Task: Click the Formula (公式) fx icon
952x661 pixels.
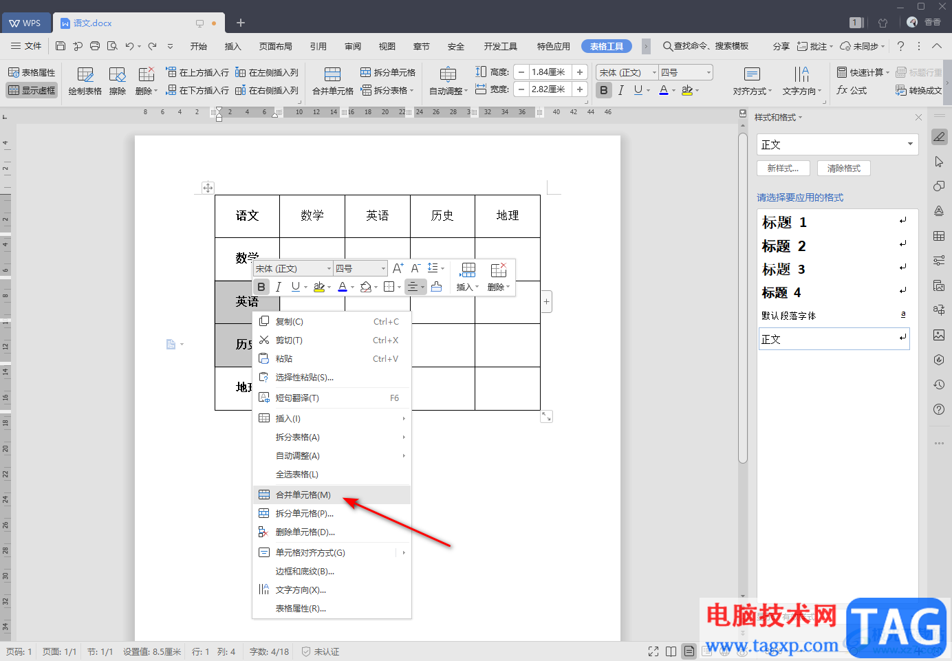Action: coord(843,90)
